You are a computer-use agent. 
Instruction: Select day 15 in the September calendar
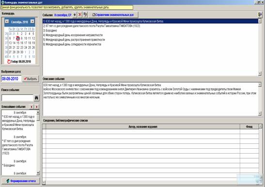18,43
